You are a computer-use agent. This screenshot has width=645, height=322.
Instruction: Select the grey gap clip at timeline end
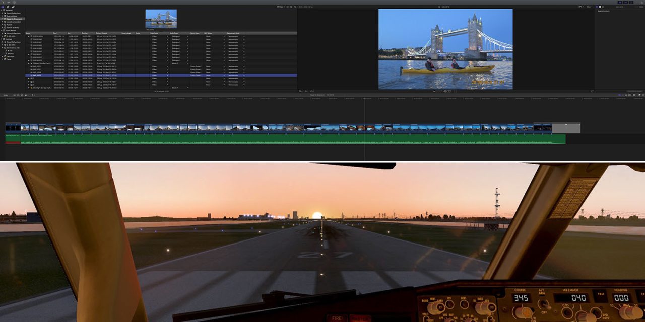point(566,128)
